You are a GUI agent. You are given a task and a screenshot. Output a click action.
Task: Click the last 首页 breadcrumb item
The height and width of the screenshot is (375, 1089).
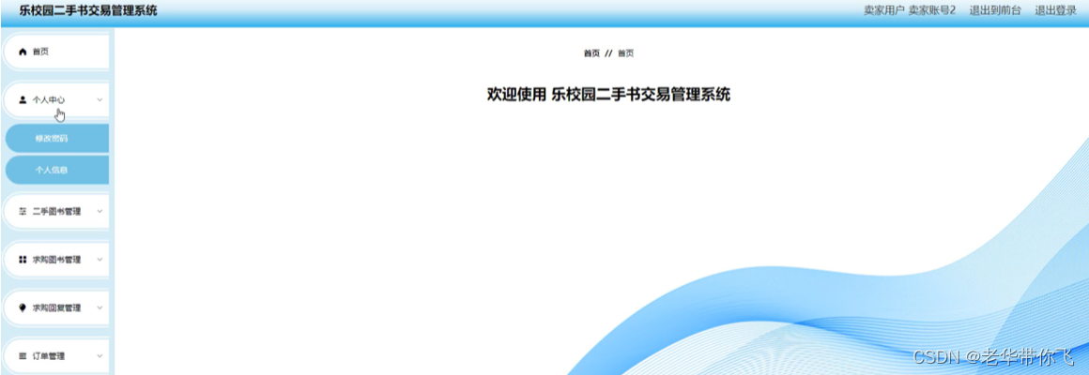[x=626, y=53]
